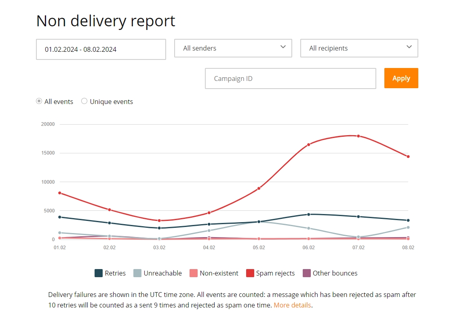Screen dimensions: 466x316
Task: Expand the All recipients dropdown
Action: pos(359,48)
